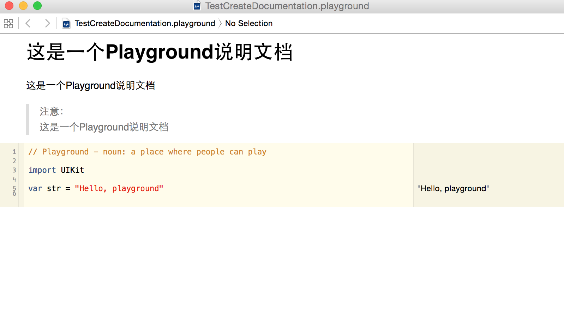
Task: Click the large Playground说明文档 heading
Action: coord(160,52)
